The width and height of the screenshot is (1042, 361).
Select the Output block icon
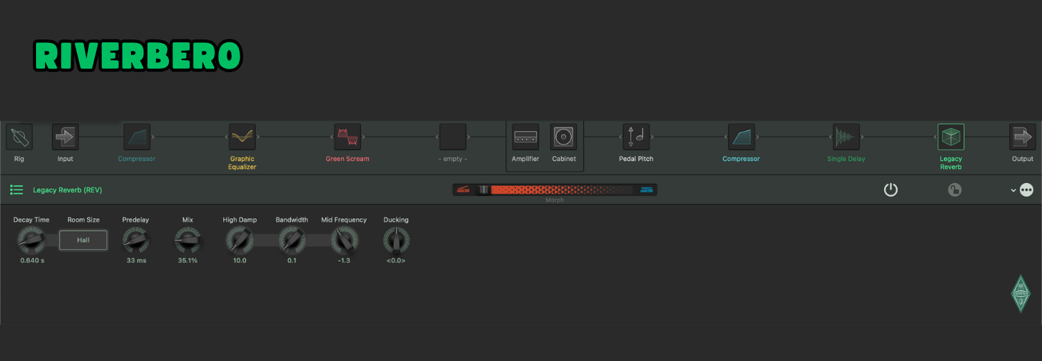coord(1022,137)
